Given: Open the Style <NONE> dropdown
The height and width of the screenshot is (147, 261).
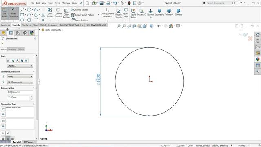Looking at the screenshot, I should tap(20, 66).
